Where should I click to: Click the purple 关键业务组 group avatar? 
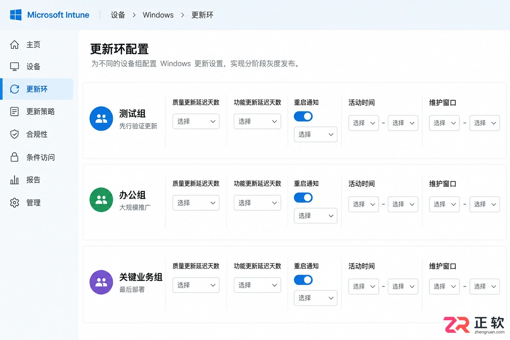click(101, 282)
